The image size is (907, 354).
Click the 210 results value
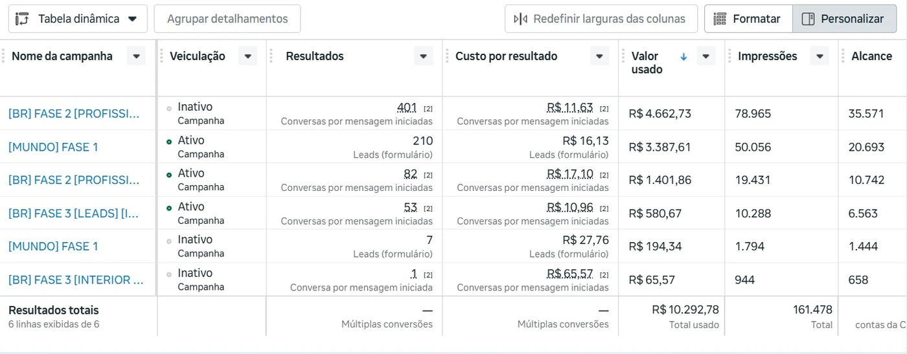422,140
